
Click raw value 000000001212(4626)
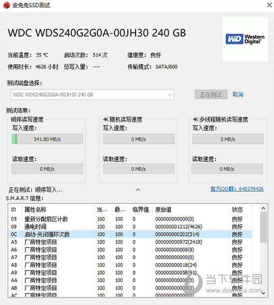178,227
